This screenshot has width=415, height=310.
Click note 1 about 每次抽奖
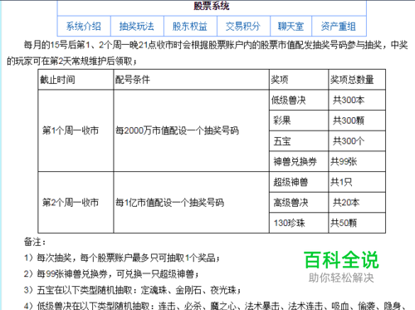[x=122, y=258]
